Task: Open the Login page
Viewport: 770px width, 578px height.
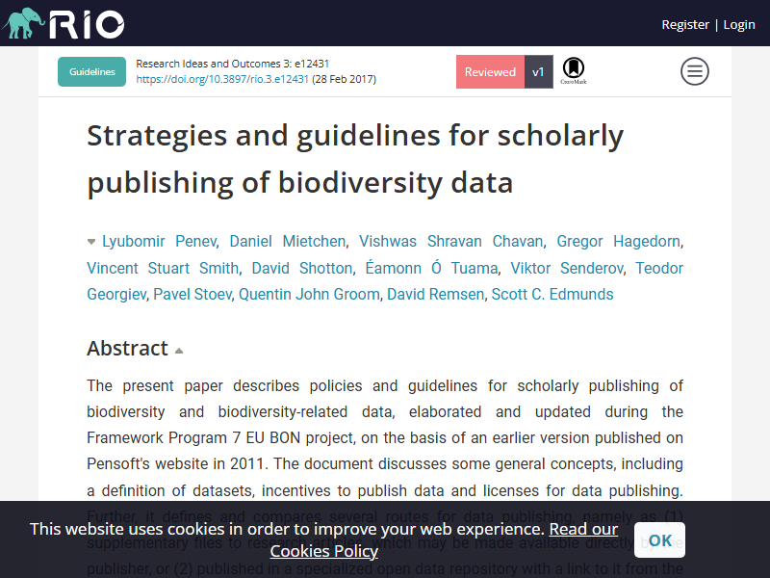Action: tap(739, 25)
